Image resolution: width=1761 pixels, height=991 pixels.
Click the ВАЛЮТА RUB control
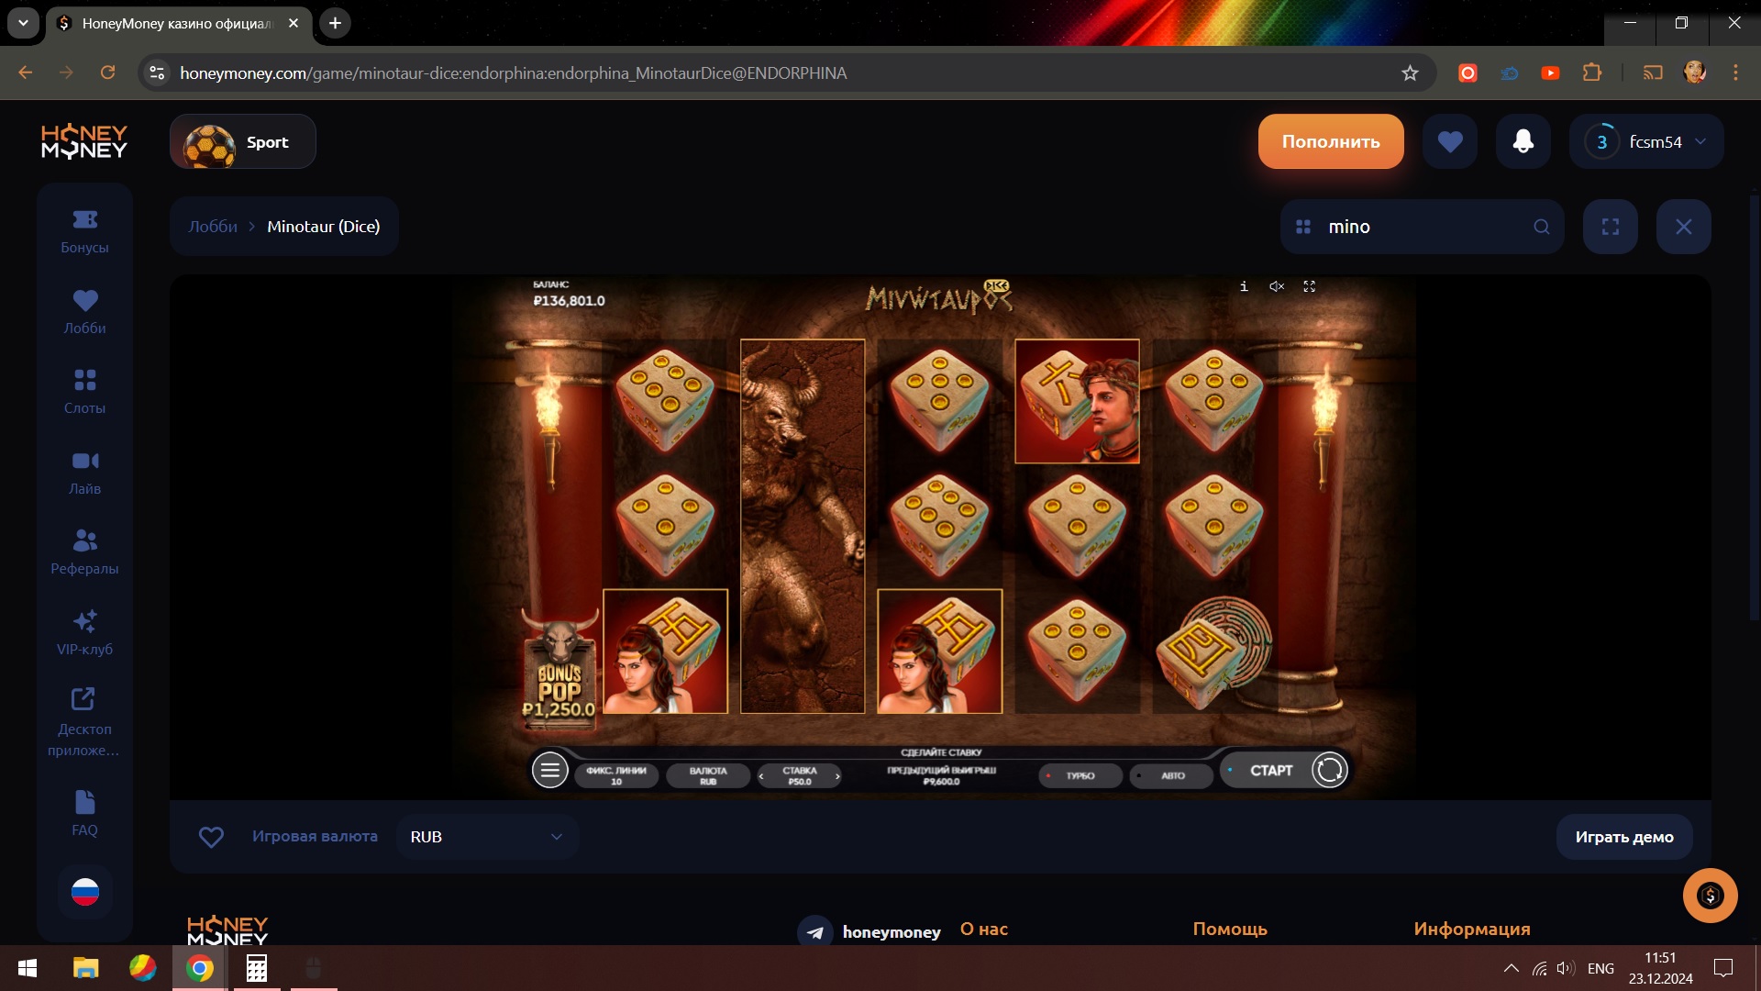coord(708,775)
